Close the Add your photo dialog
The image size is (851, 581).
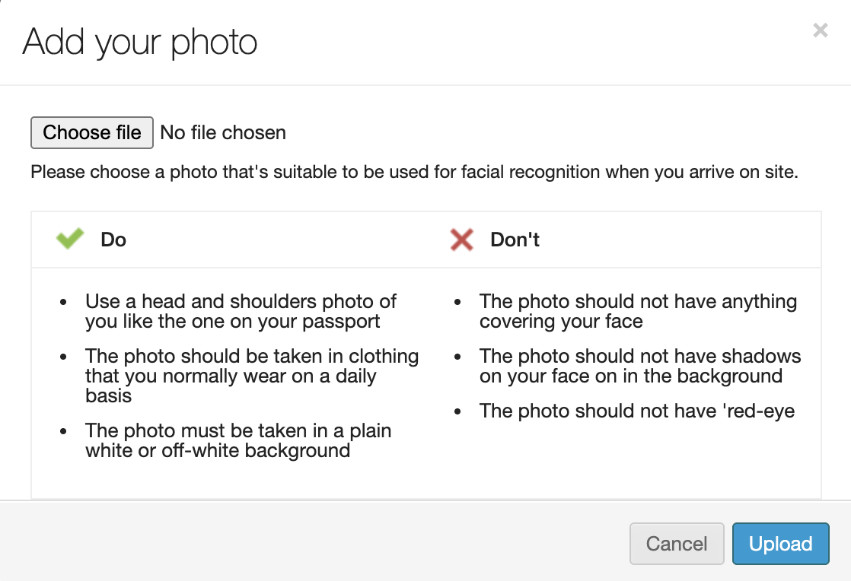[820, 30]
